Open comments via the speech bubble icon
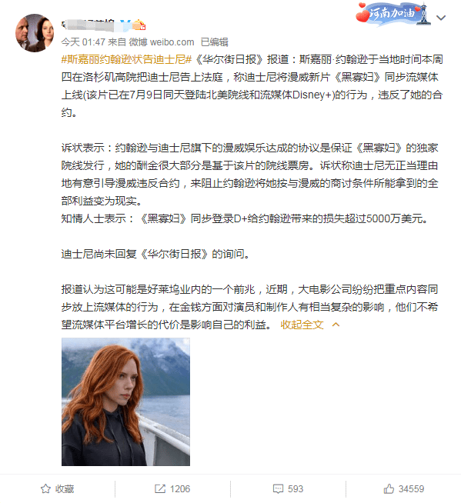The width and height of the screenshot is (461, 503). coord(278,489)
